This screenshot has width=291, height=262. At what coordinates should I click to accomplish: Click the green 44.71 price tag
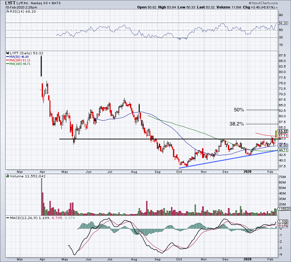[x=283, y=150]
